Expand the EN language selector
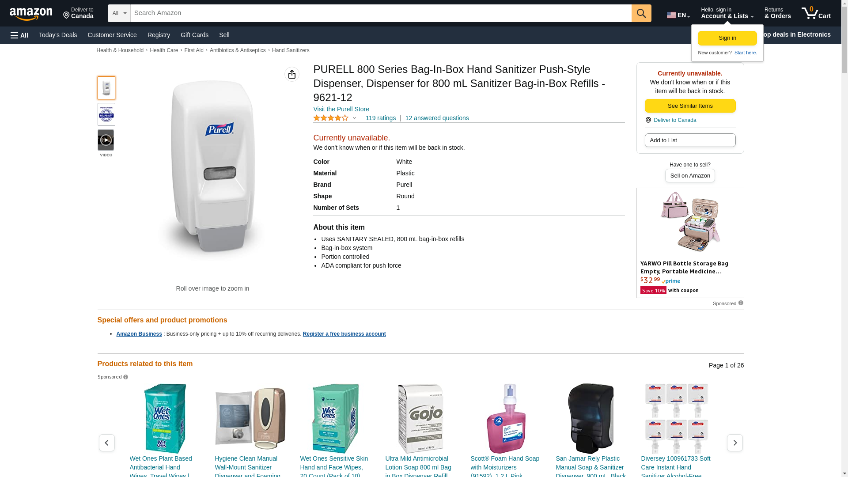 tap(678, 15)
